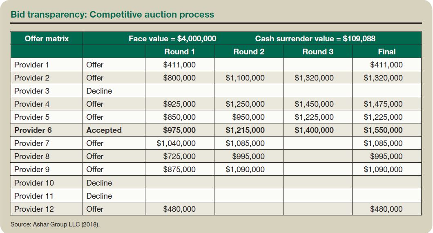This screenshot has width=433, height=233.
Task: Click the Bid transparency title text
Action: click(112, 15)
